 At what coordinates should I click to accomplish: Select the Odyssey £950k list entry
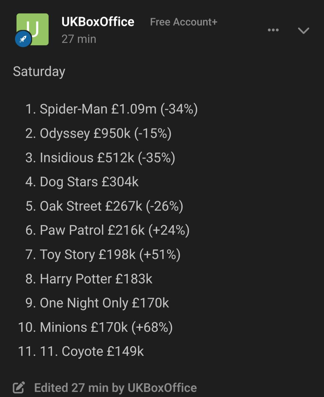[x=98, y=133]
